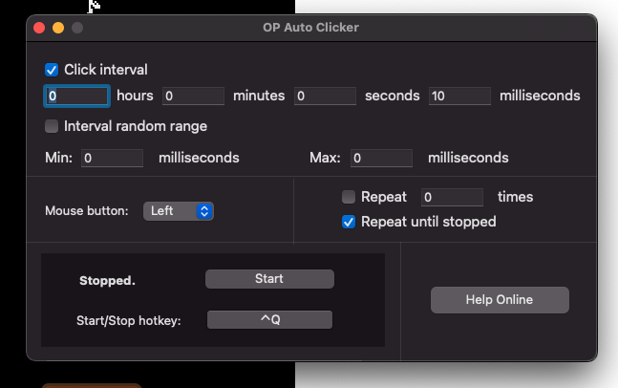This screenshot has height=388, width=618.
Task: Click the Min milliseconds field
Action: tap(112, 158)
